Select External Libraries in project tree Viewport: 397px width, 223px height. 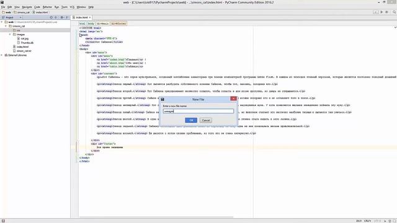(16, 55)
